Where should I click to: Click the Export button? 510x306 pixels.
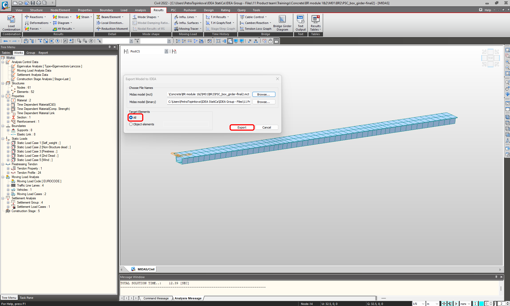point(242,127)
